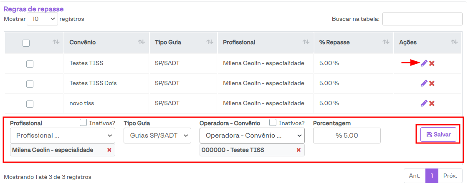Delete the Testes TISS rule row
The image size is (468, 186).
(x=432, y=63)
